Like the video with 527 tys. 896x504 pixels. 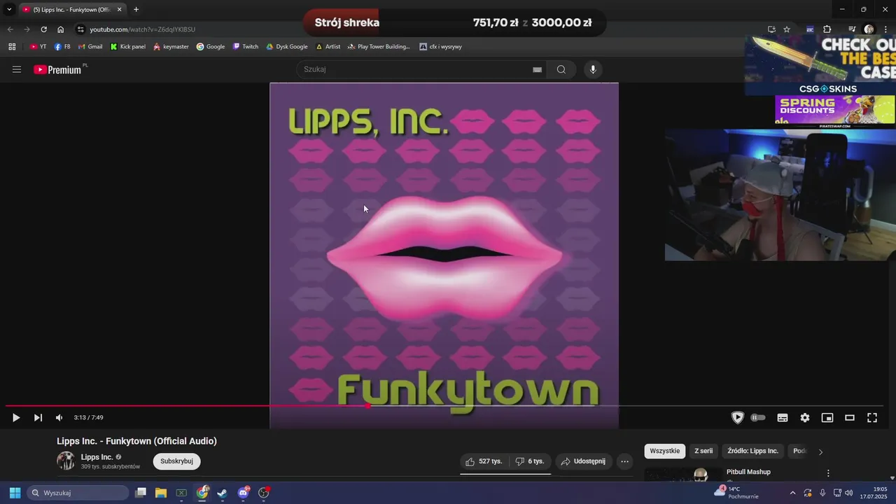pos(484,461)
